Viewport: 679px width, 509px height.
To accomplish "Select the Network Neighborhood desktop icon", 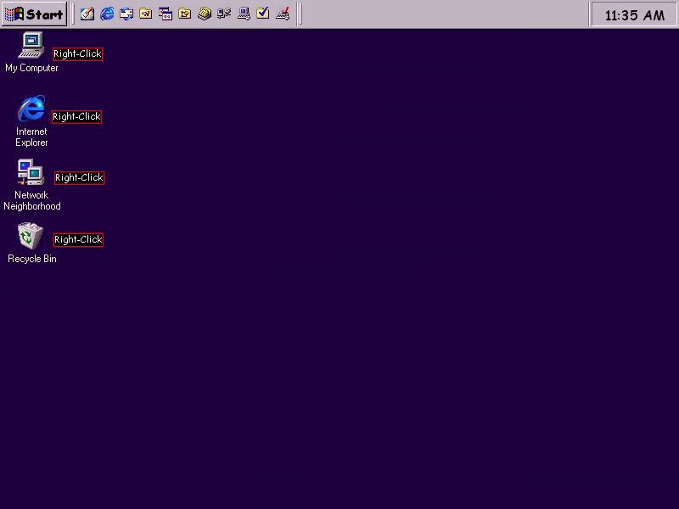I will coord(31,185).
